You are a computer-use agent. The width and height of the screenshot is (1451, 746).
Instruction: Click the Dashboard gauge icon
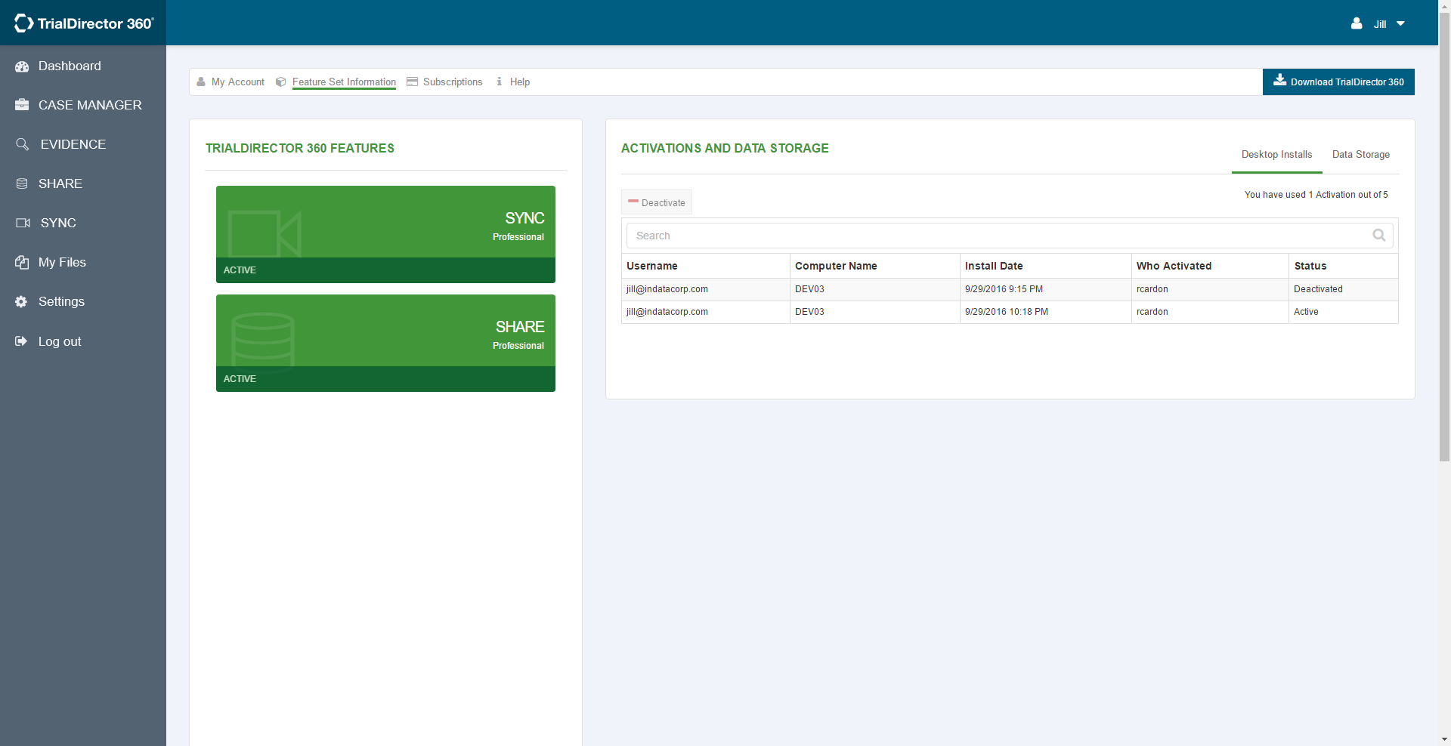pyautogui.click(x=22, y=66)
